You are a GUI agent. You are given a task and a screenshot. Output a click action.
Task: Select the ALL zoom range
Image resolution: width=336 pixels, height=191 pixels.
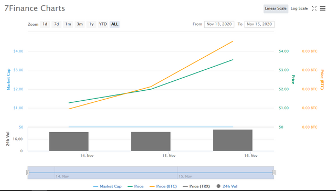click(114, 24)
